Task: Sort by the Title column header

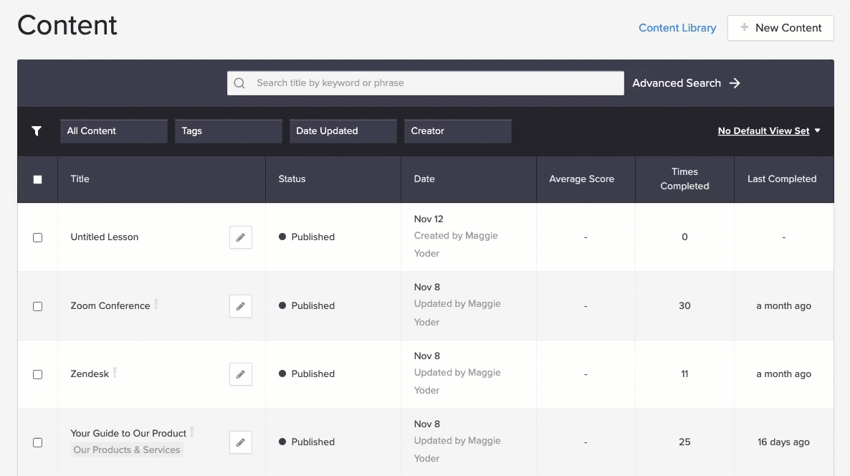Action: point(80,179)
